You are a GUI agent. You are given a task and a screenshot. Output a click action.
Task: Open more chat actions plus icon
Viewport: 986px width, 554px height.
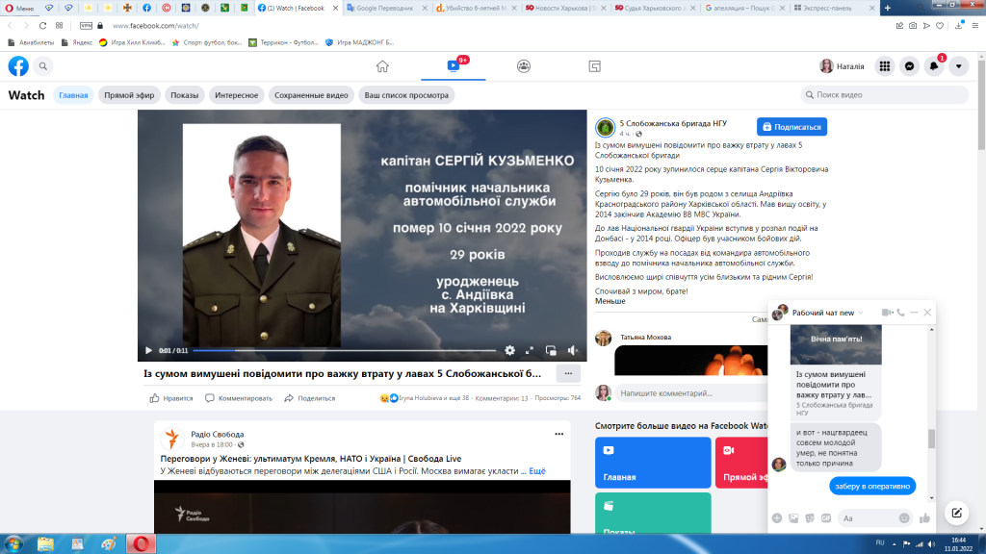(x=777, y=518)
